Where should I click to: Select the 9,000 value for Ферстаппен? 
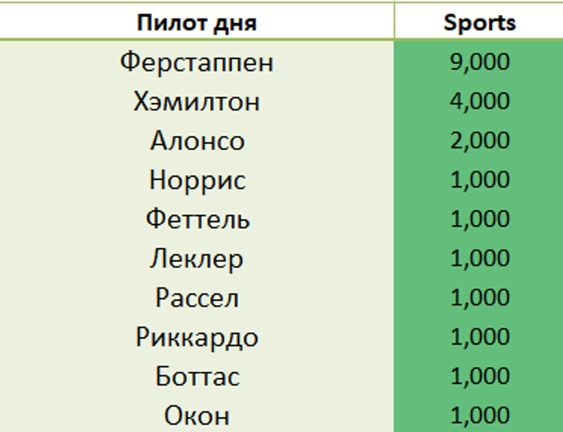tap(479, 62)
